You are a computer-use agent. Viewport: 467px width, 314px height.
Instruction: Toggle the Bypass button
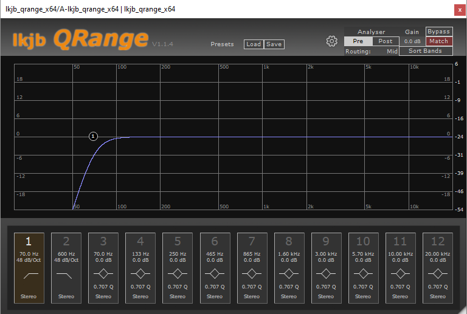439,32
